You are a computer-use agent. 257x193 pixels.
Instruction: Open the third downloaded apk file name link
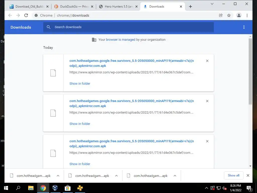tap(132, 143)
